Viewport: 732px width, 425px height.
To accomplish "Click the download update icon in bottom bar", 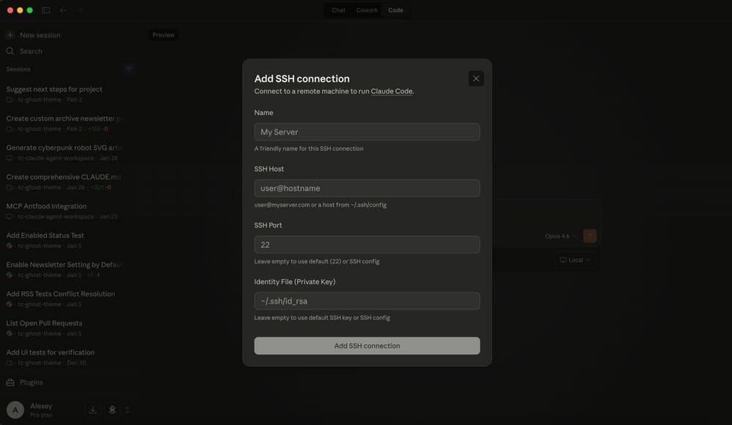I will 91,409.
